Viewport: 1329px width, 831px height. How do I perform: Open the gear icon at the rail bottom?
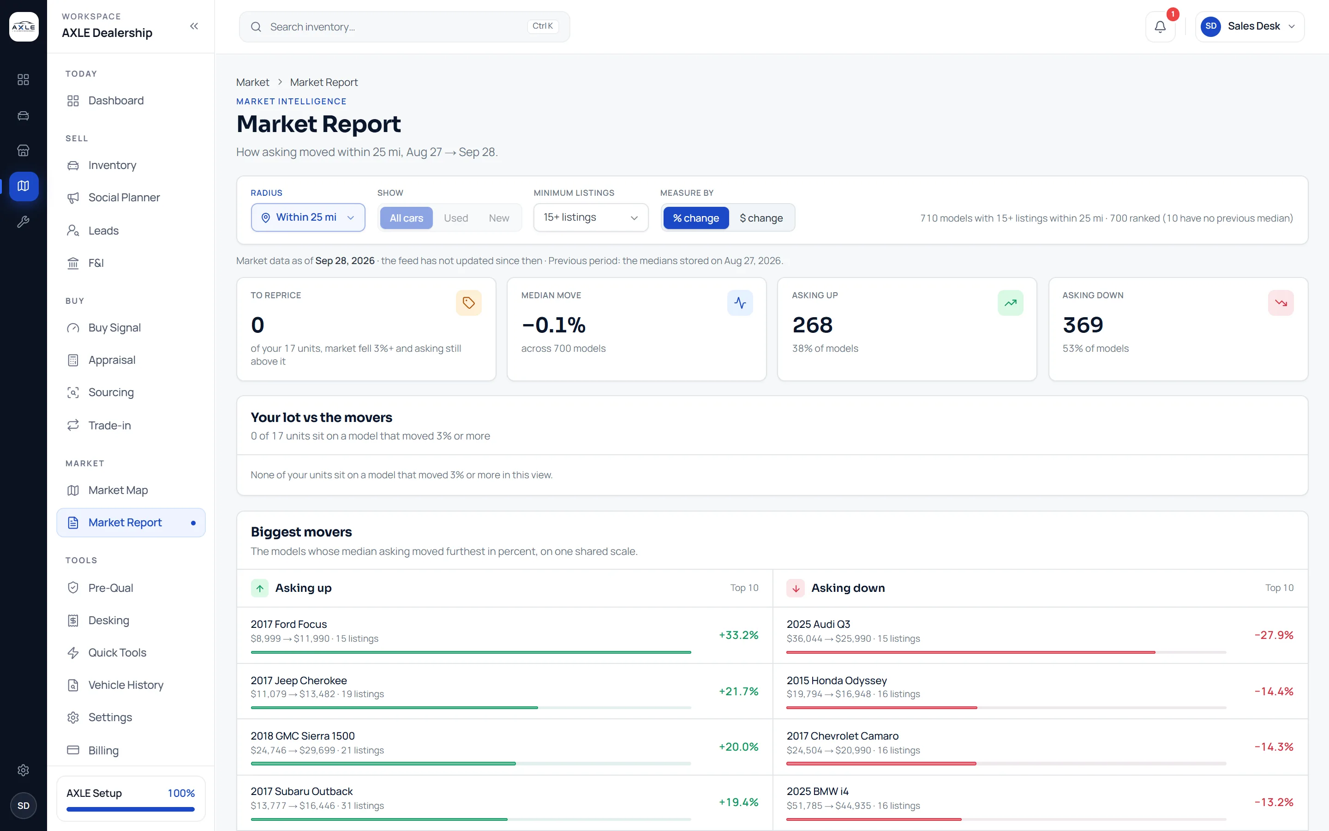click(x=23, y=770)
